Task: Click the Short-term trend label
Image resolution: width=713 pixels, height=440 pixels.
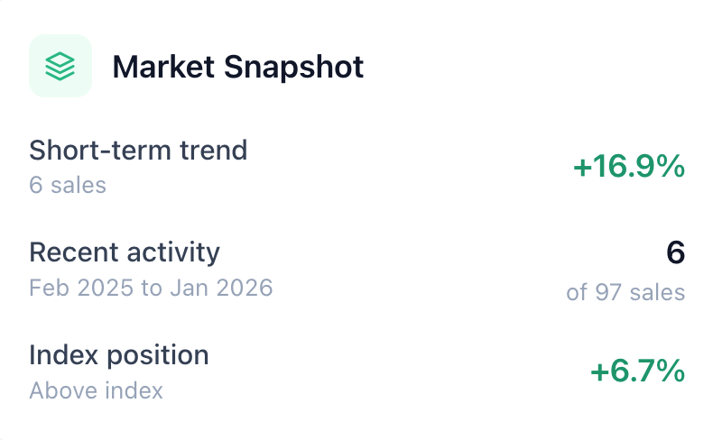Action: (138, 150)
